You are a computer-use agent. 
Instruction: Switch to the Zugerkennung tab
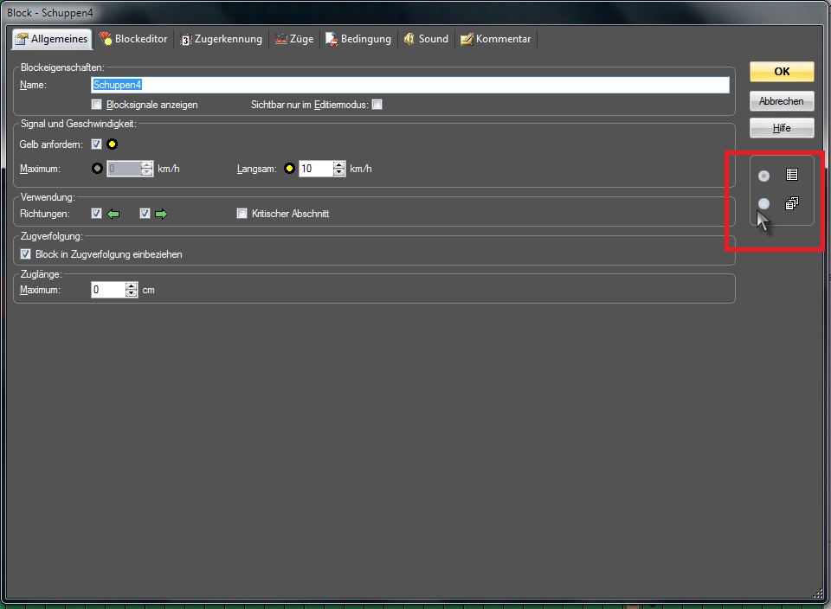click(x=221, y=39)
